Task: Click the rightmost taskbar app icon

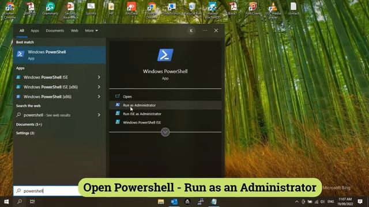Action: (214, 202)
